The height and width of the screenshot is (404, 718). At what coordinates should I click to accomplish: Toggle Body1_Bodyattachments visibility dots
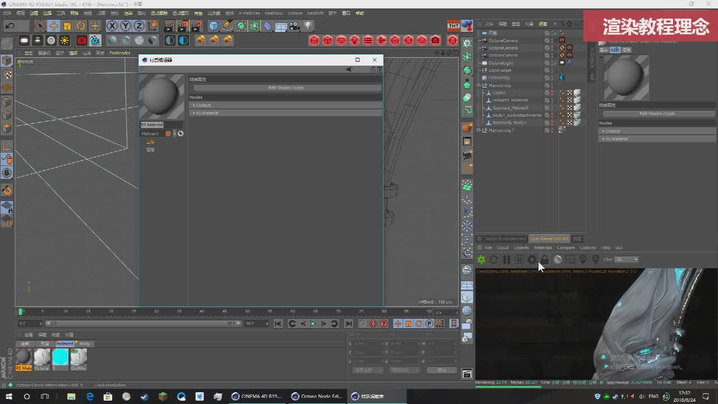pos(553,115)
